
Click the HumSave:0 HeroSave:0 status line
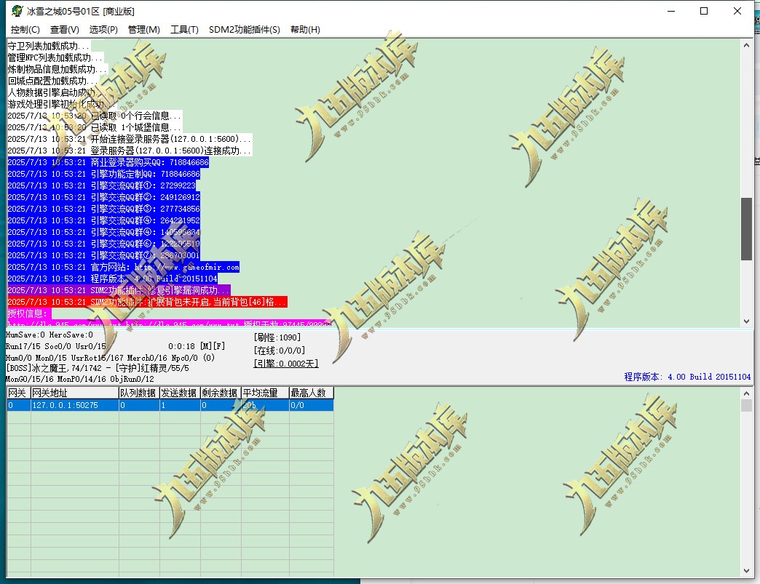click(x=50, y=335)
